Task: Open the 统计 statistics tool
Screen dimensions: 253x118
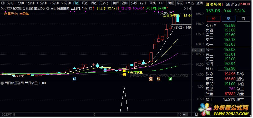Action: pyautogui.click(x=143, y=3)
